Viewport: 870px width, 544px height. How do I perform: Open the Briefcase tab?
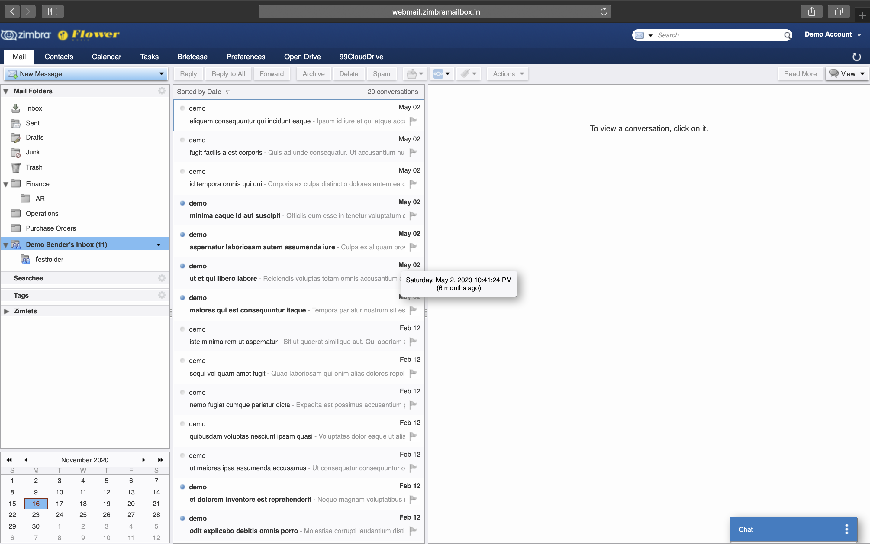pyautogui.click(x=192, y=57)
